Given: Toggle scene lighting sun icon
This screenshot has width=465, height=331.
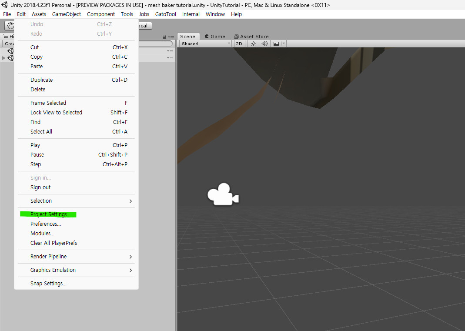Looking at the screenshot, I should pos(253,44).
